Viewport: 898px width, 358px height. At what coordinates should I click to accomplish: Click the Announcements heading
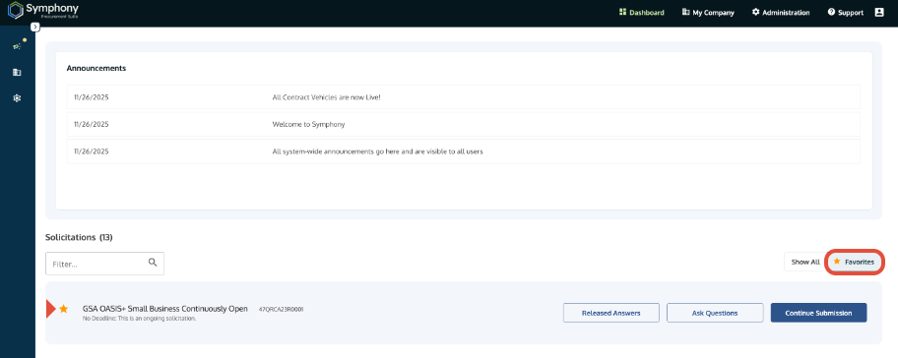point(96,68)
